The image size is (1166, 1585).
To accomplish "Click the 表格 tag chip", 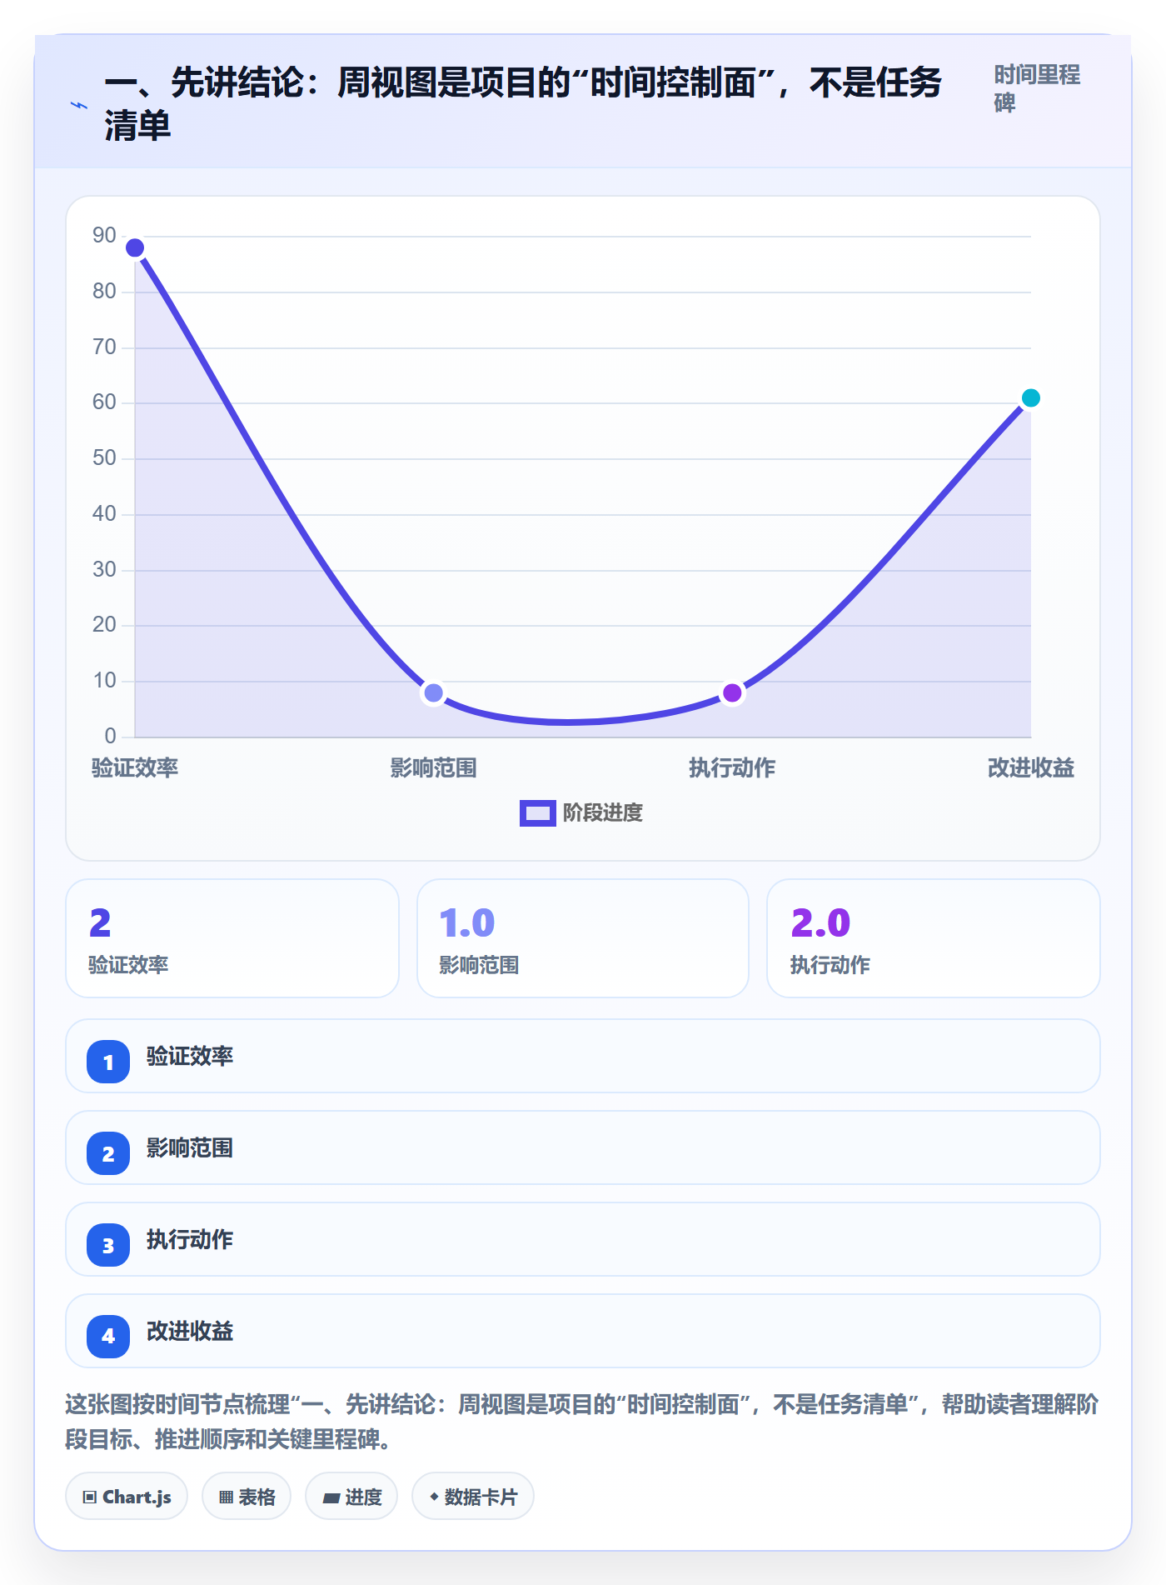I will (247, 1497).
